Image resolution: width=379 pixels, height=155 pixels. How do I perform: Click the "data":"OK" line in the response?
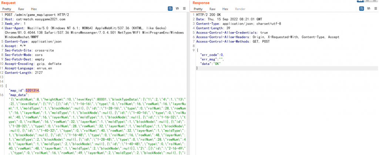coord(210,63)
